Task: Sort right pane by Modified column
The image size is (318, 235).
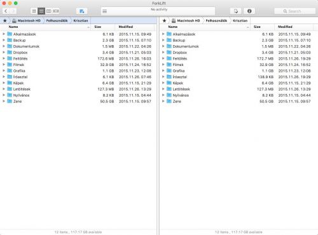Action: point(294,27)
